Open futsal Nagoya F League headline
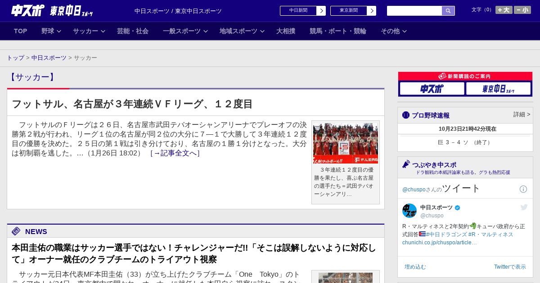Viewport: 540px width, 283px height. (x=132, y=104)
